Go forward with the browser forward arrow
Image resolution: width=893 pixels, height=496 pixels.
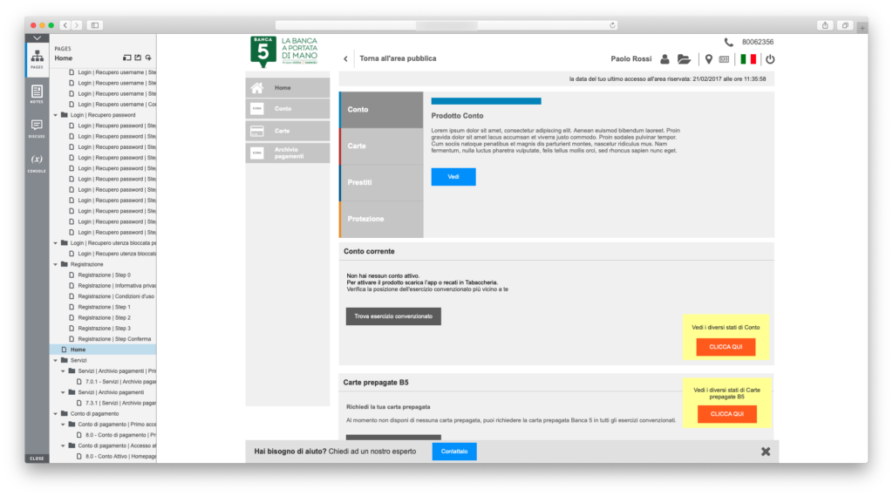(x=77, y=25)
